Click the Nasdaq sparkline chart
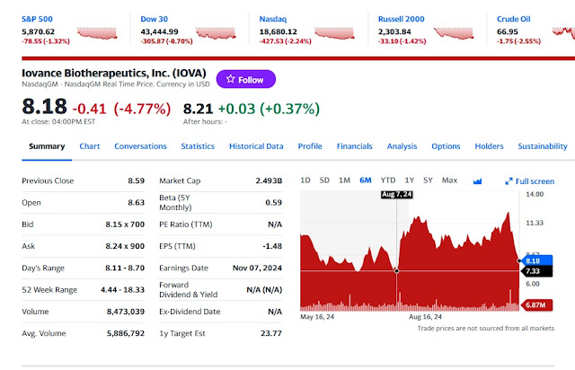 (335, 33)
